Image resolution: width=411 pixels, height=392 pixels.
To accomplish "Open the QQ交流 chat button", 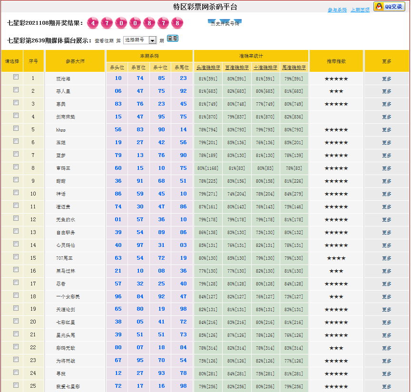I will pyautogui.click(x=389, y=6).
